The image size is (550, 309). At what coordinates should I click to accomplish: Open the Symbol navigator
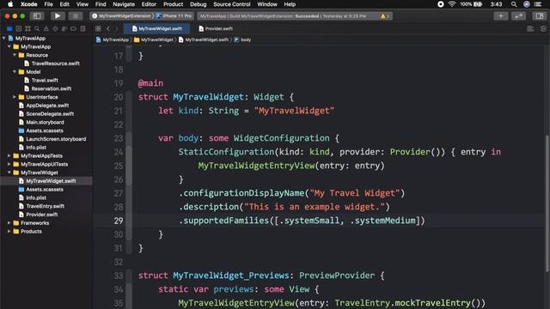27,28
